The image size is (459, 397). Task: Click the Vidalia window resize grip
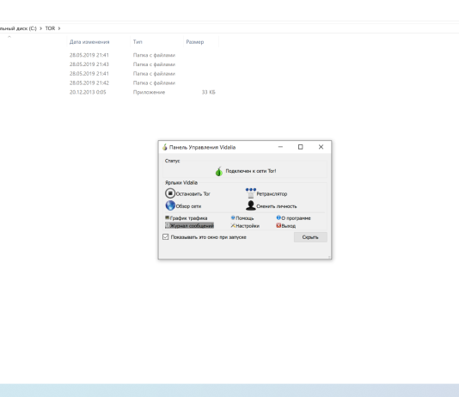[329, 257]
